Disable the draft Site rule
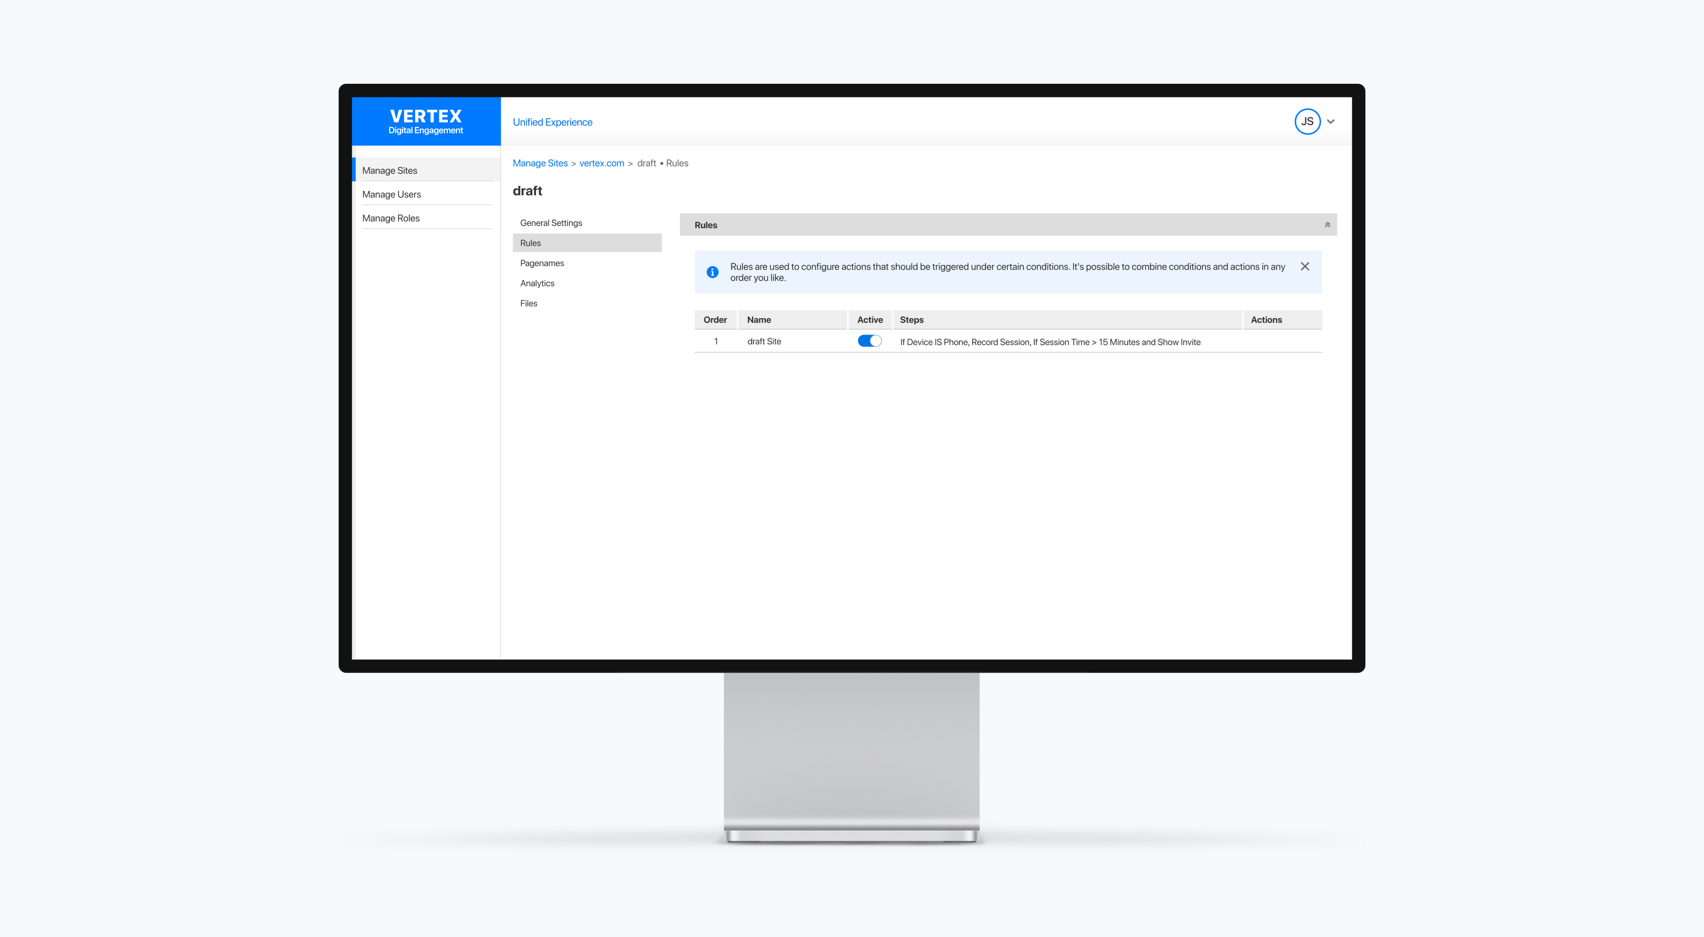The height and width of the screenshot is (937, 1704). [x=869, y=341]
